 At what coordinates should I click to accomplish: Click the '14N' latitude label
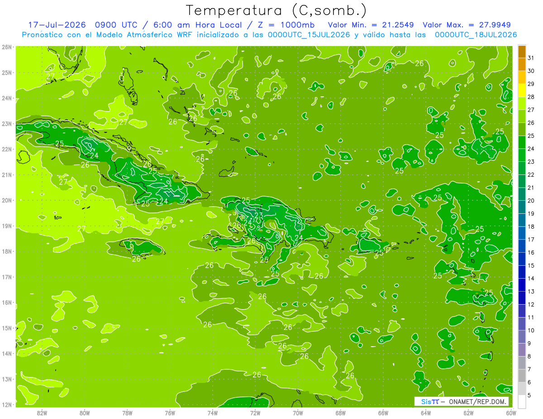pyautogui.click(x=6, y=353)
